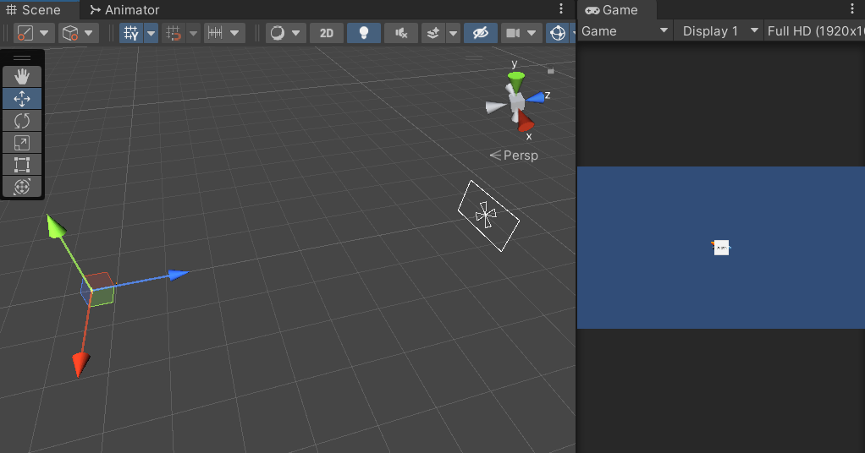Viewport: 865px width, 453px height.
Task: Open the Game panel more options menu
Action: (x=852, y=8)
